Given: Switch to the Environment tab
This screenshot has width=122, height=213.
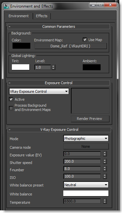Looking at the screenshot, I should click(x=19, y=16).
